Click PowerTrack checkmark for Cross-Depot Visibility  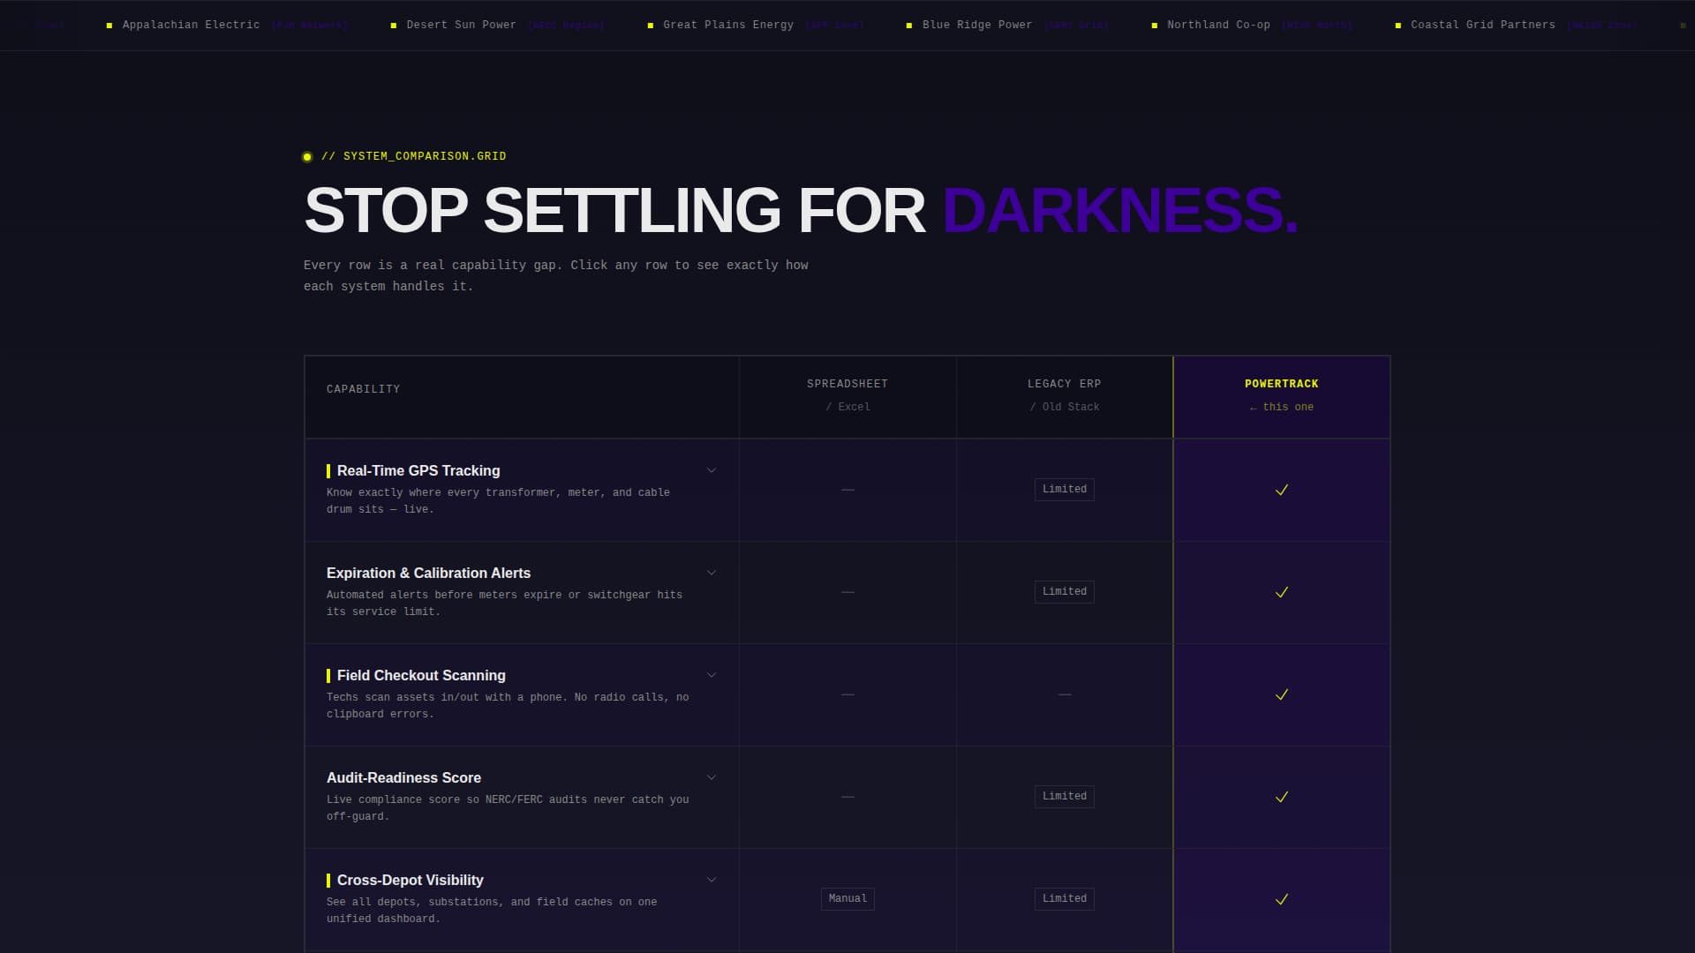(x=1282, y=899)
